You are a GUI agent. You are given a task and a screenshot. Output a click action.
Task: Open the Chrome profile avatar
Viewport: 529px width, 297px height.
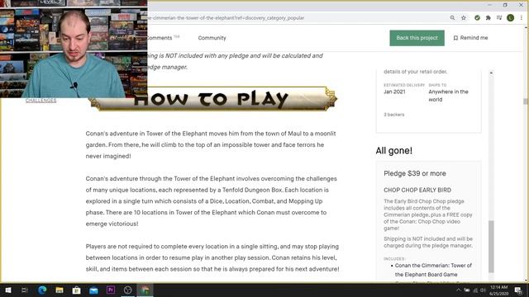point(511,18)
